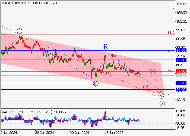Click the red 63.90 price level tag
190x136 pixels.
180,72
